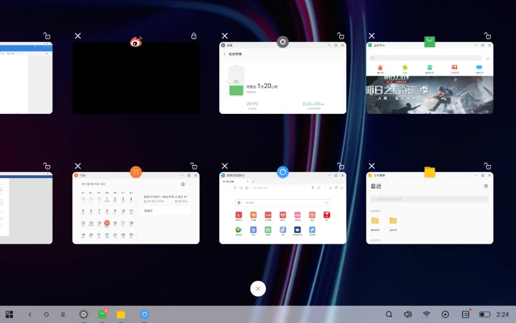Lock the Settings battery task card
Viewport: 516px width, 323px height.
point(340,36)
